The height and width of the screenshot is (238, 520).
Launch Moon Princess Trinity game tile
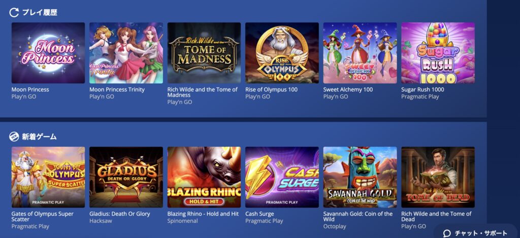click(x=126, y=53)
